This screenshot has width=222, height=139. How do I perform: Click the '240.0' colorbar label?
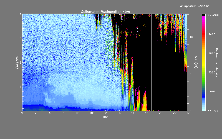tap(212, 34)
